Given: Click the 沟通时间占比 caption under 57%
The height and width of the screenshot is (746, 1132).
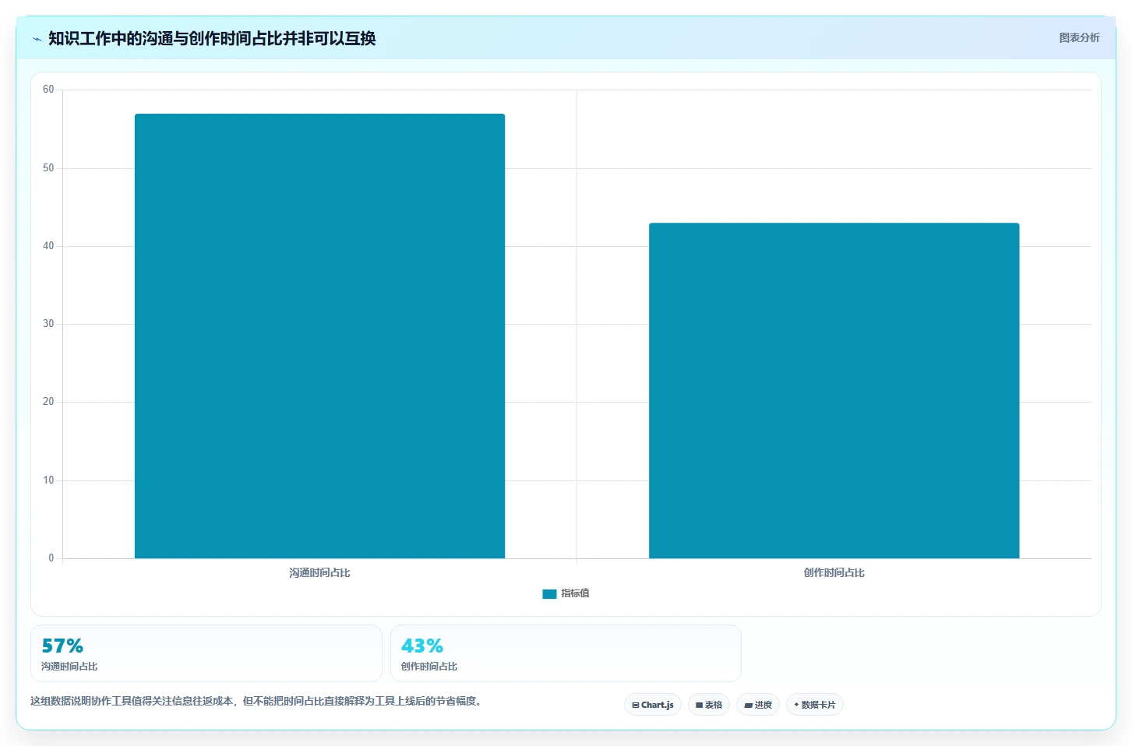Looking at the screenshot, I should pyautogui.click(x=69, y=667).
